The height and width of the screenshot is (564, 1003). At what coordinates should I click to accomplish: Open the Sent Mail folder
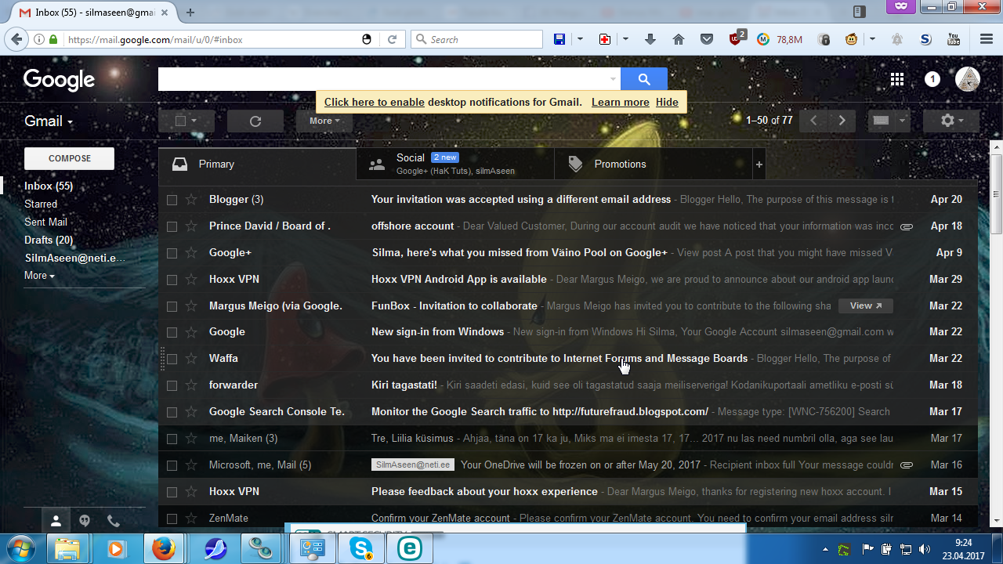(46, 222)
